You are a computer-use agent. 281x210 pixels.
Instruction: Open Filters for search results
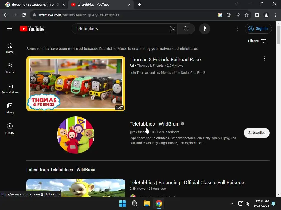257,41
